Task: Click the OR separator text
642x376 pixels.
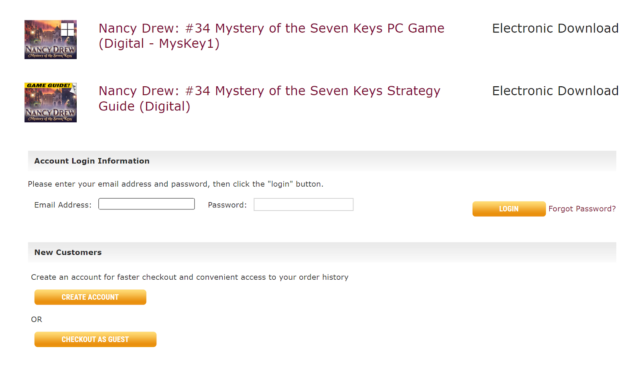Action: (x=37, y=319)
